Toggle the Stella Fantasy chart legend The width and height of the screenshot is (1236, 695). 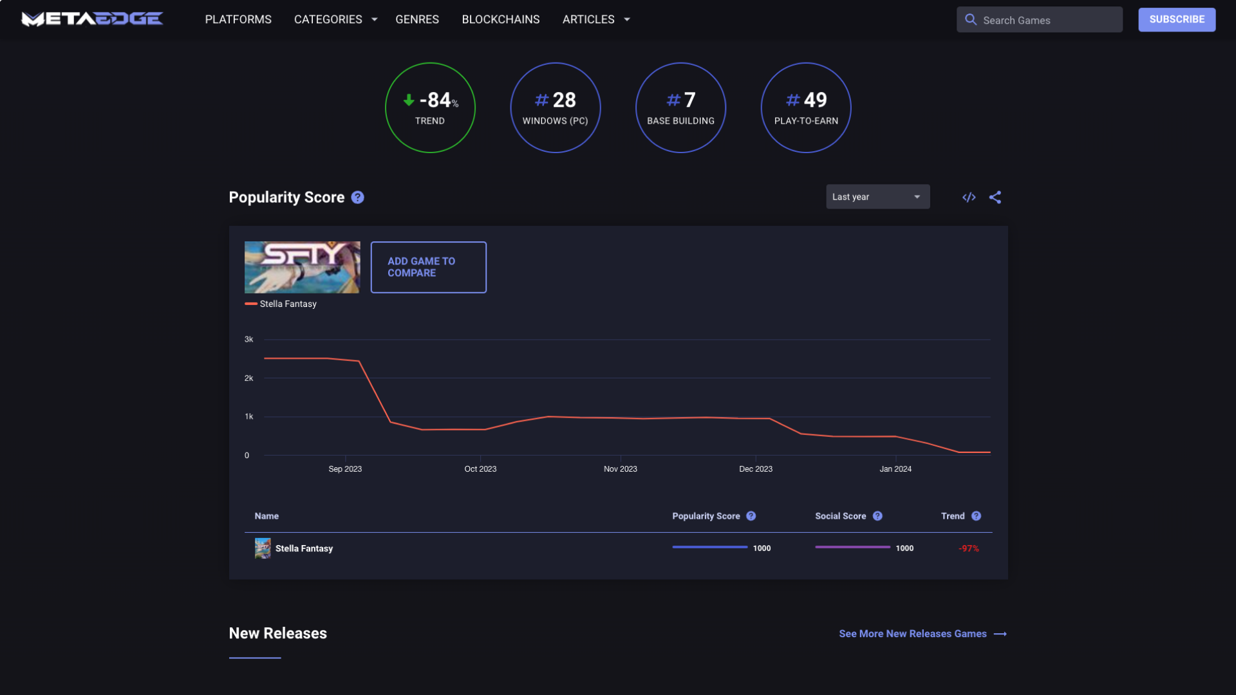pos(281,304)
